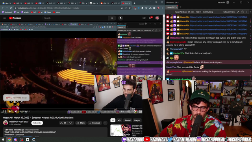This screenshot has width=252, height=142.
Task: Like the HasanAbi VOD video
Action: pos(63,123)
